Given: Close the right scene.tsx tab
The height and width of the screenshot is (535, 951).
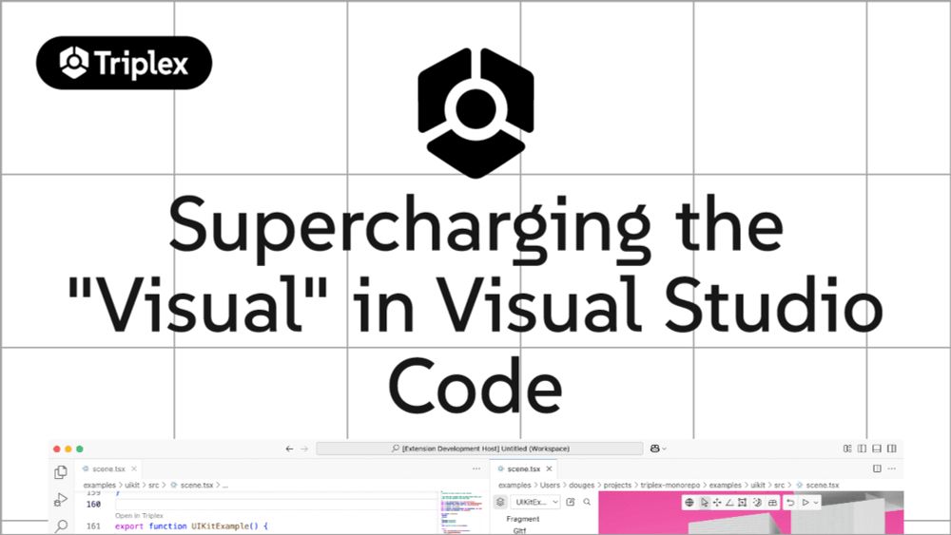Looking at the screenshot, I should (x=549, y=469).
